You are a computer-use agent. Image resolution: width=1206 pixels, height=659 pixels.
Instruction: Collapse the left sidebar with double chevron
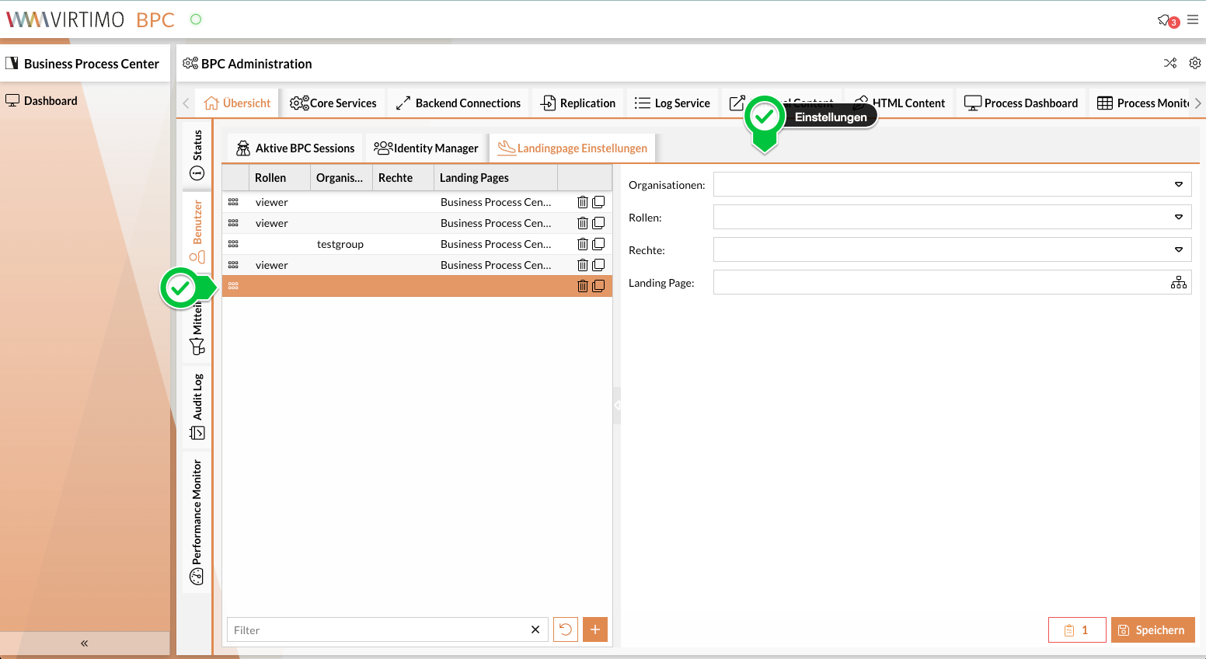click(85, 643)
